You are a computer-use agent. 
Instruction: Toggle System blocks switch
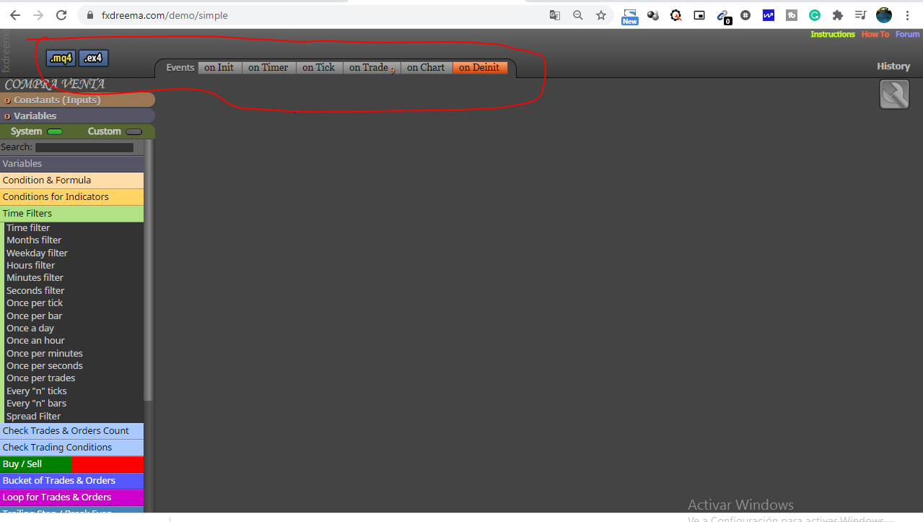click(55, 132)
